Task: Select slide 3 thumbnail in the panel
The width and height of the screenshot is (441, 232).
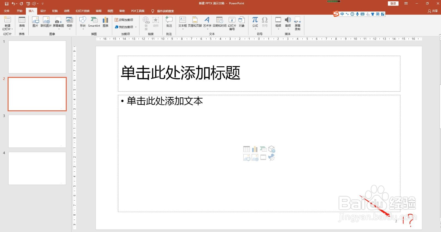Action: click(x=37, y=131)
